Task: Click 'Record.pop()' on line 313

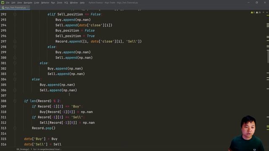Action: (44, 128)
